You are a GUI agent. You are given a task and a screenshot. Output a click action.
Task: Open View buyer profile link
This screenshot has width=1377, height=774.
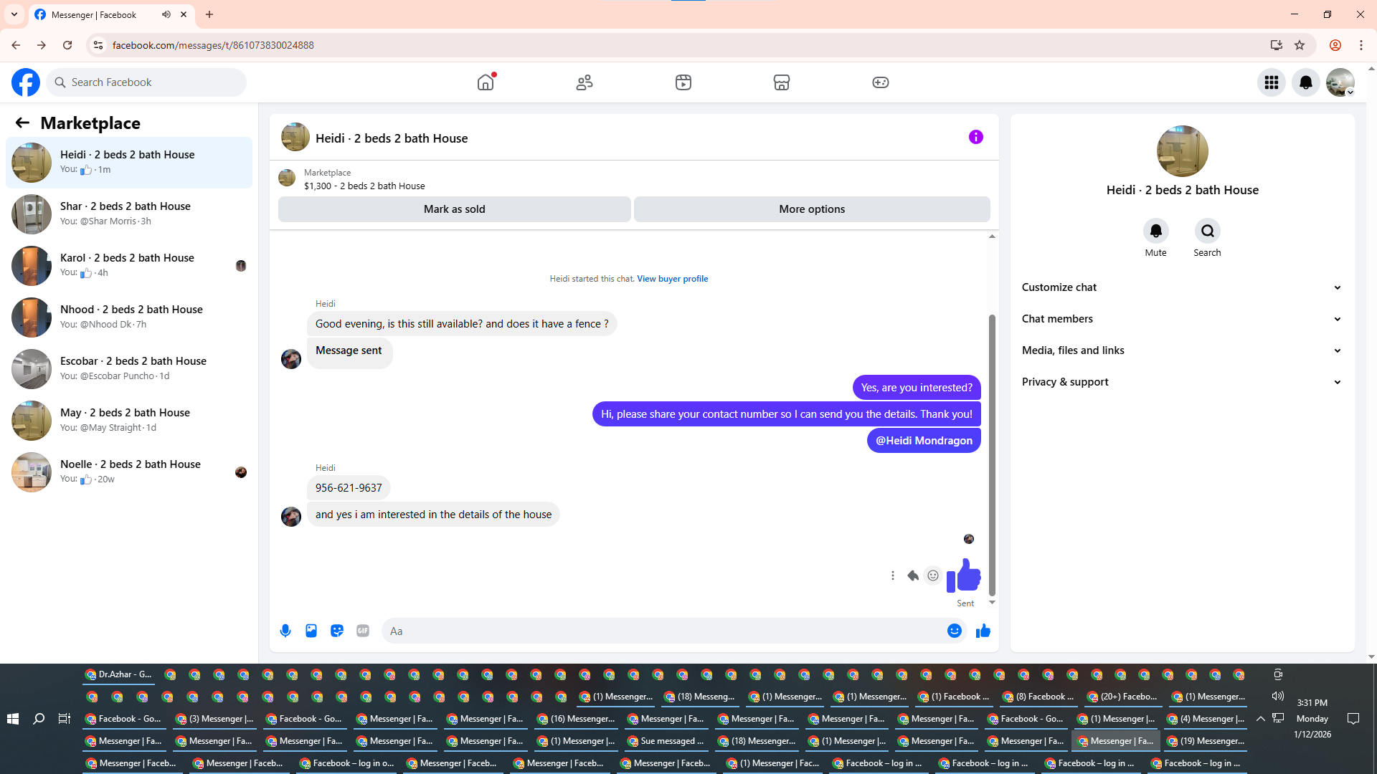click(x=672, y=279)
